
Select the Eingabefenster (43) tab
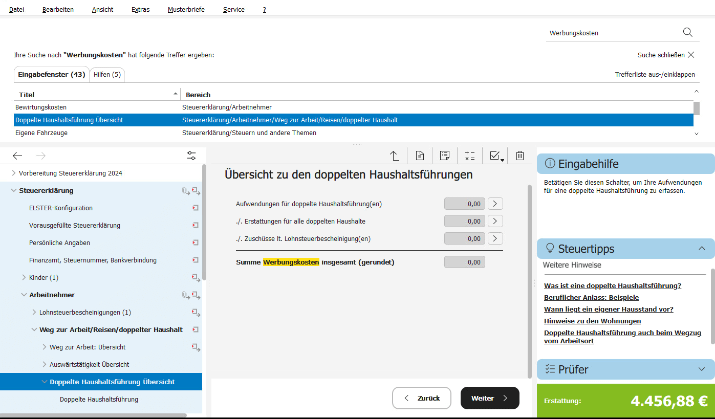51,75
